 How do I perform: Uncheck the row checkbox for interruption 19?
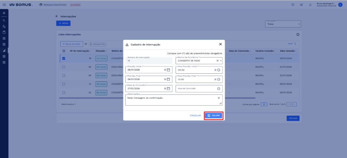click(x=64, y=58)
